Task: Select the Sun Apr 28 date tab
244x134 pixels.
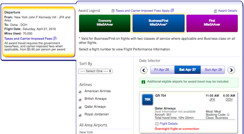Action: (x=213, y=70)
